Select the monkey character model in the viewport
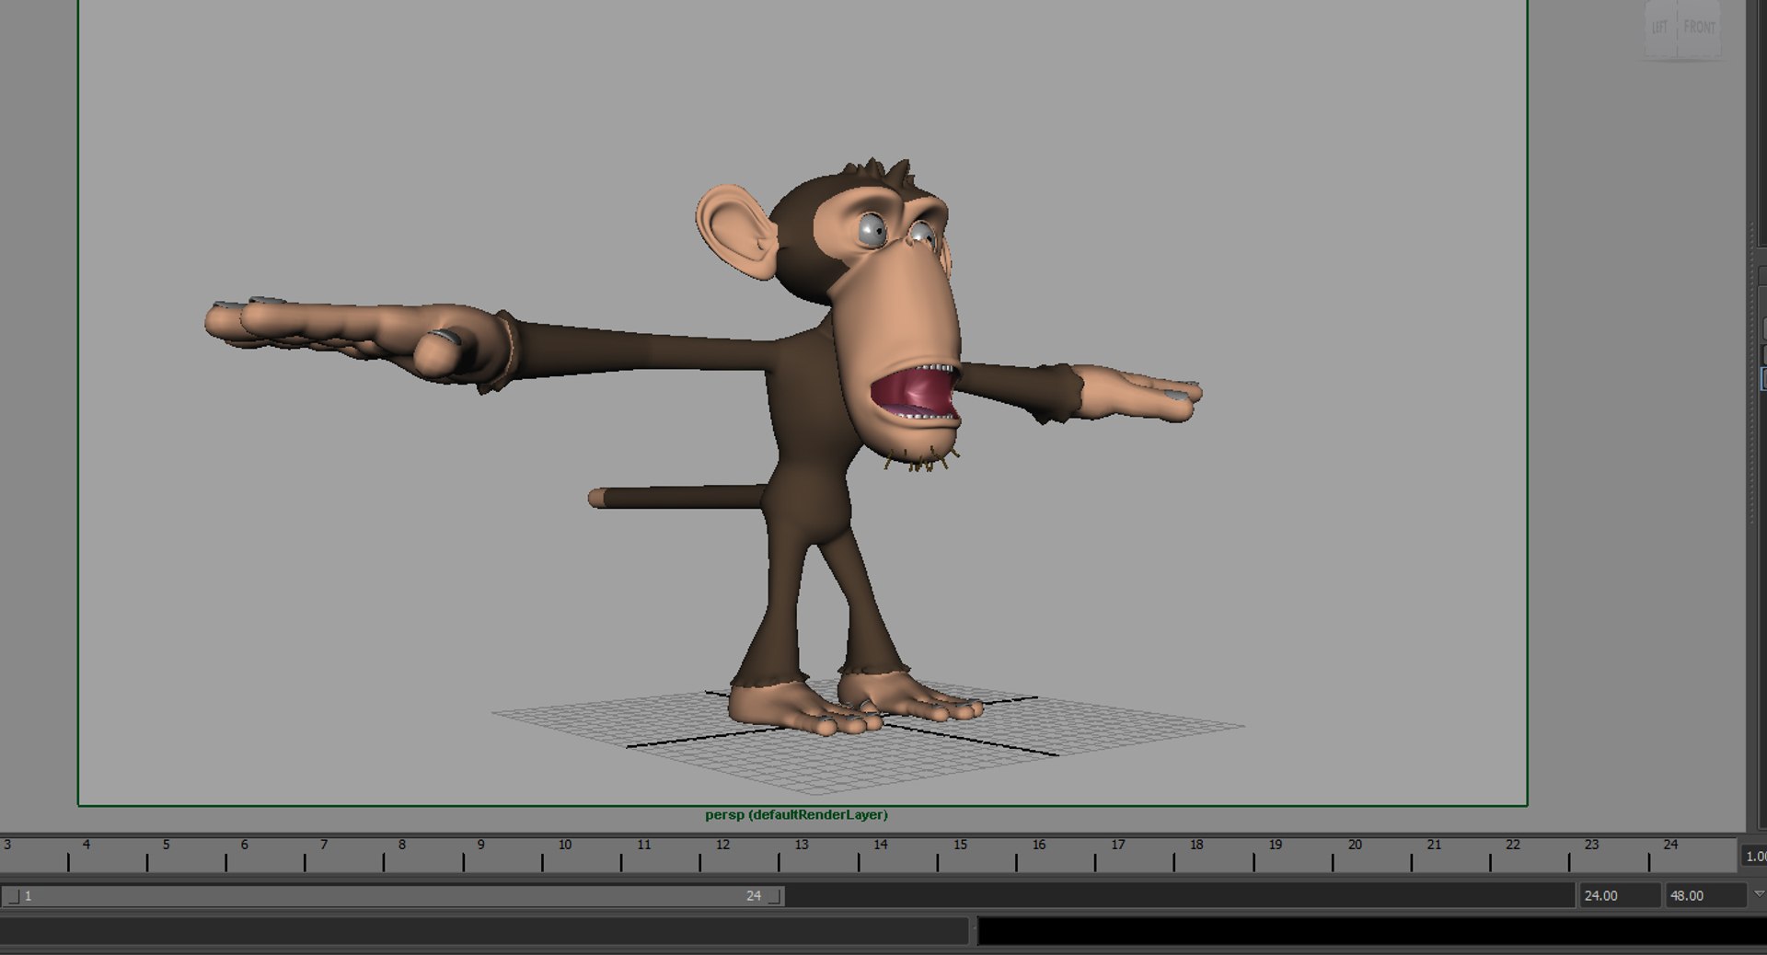 (x=810, y=414)
